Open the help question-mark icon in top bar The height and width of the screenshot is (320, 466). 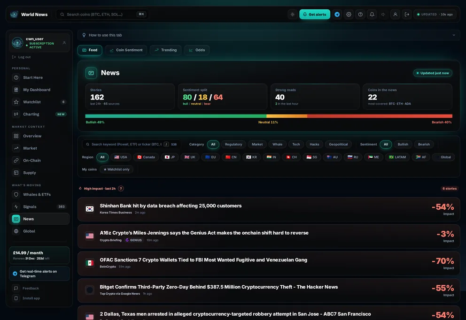[360, 14]
